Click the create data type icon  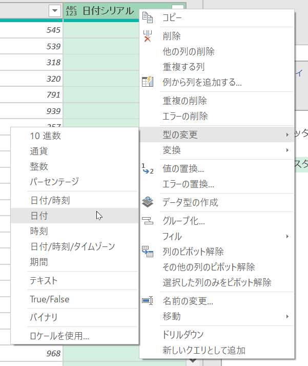[x=148, y=203]
